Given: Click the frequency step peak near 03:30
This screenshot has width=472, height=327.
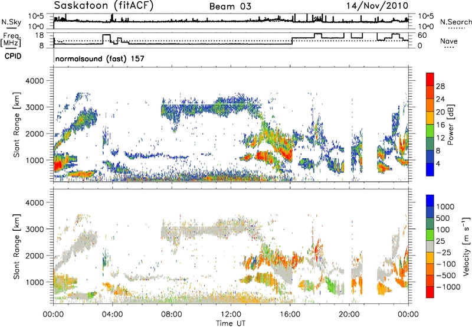Looking at the screenshot, I should (x=107, y=35).
